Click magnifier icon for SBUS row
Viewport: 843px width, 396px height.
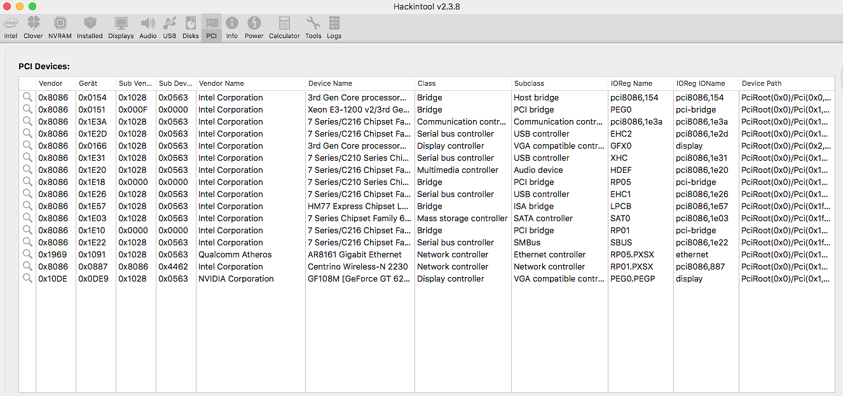[x=27, y=242]
